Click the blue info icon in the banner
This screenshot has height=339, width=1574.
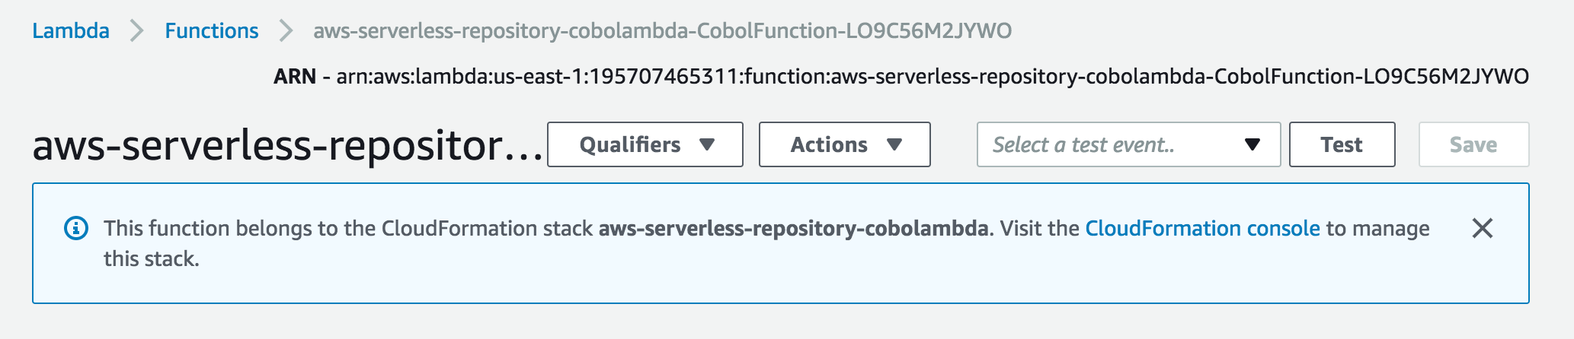76,228
